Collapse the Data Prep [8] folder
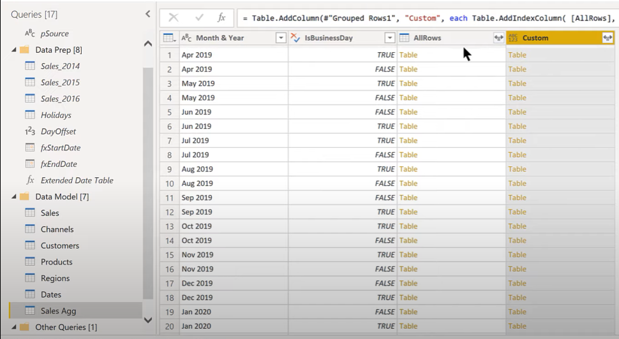This screenshot has width=619, height=339. click(x=14, y=50)
